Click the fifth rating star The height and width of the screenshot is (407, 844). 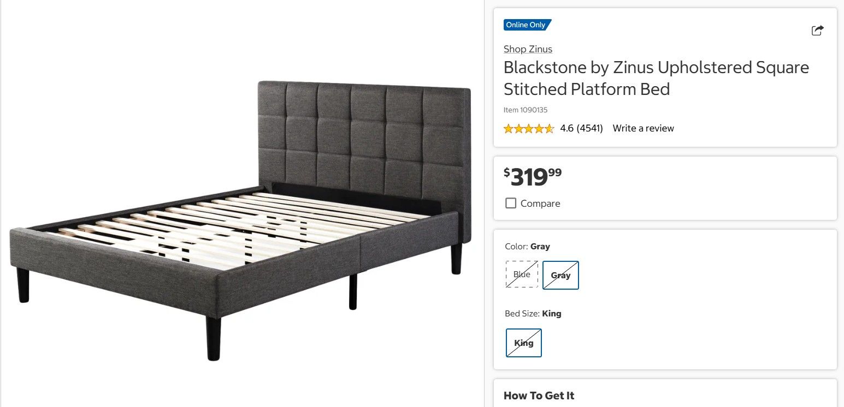point(549,129)
